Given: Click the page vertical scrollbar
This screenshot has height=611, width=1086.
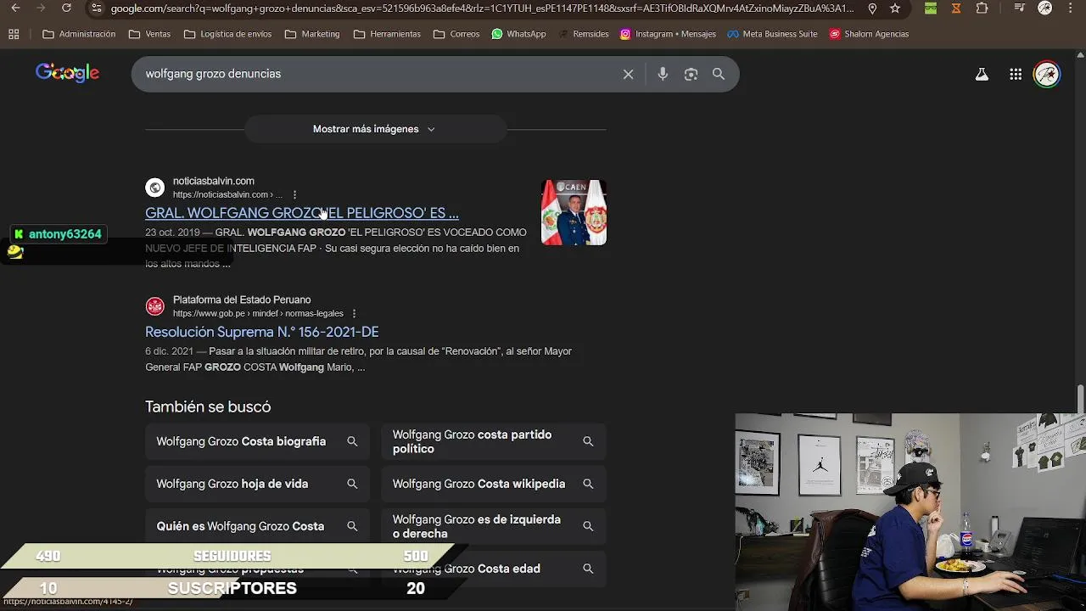Looking at the screenshot, I should click(x=1080, y=398).
